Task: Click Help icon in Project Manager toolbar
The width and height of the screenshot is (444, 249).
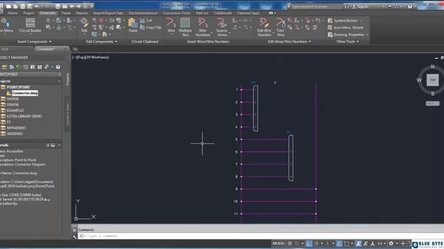Action: coord(58,67)
